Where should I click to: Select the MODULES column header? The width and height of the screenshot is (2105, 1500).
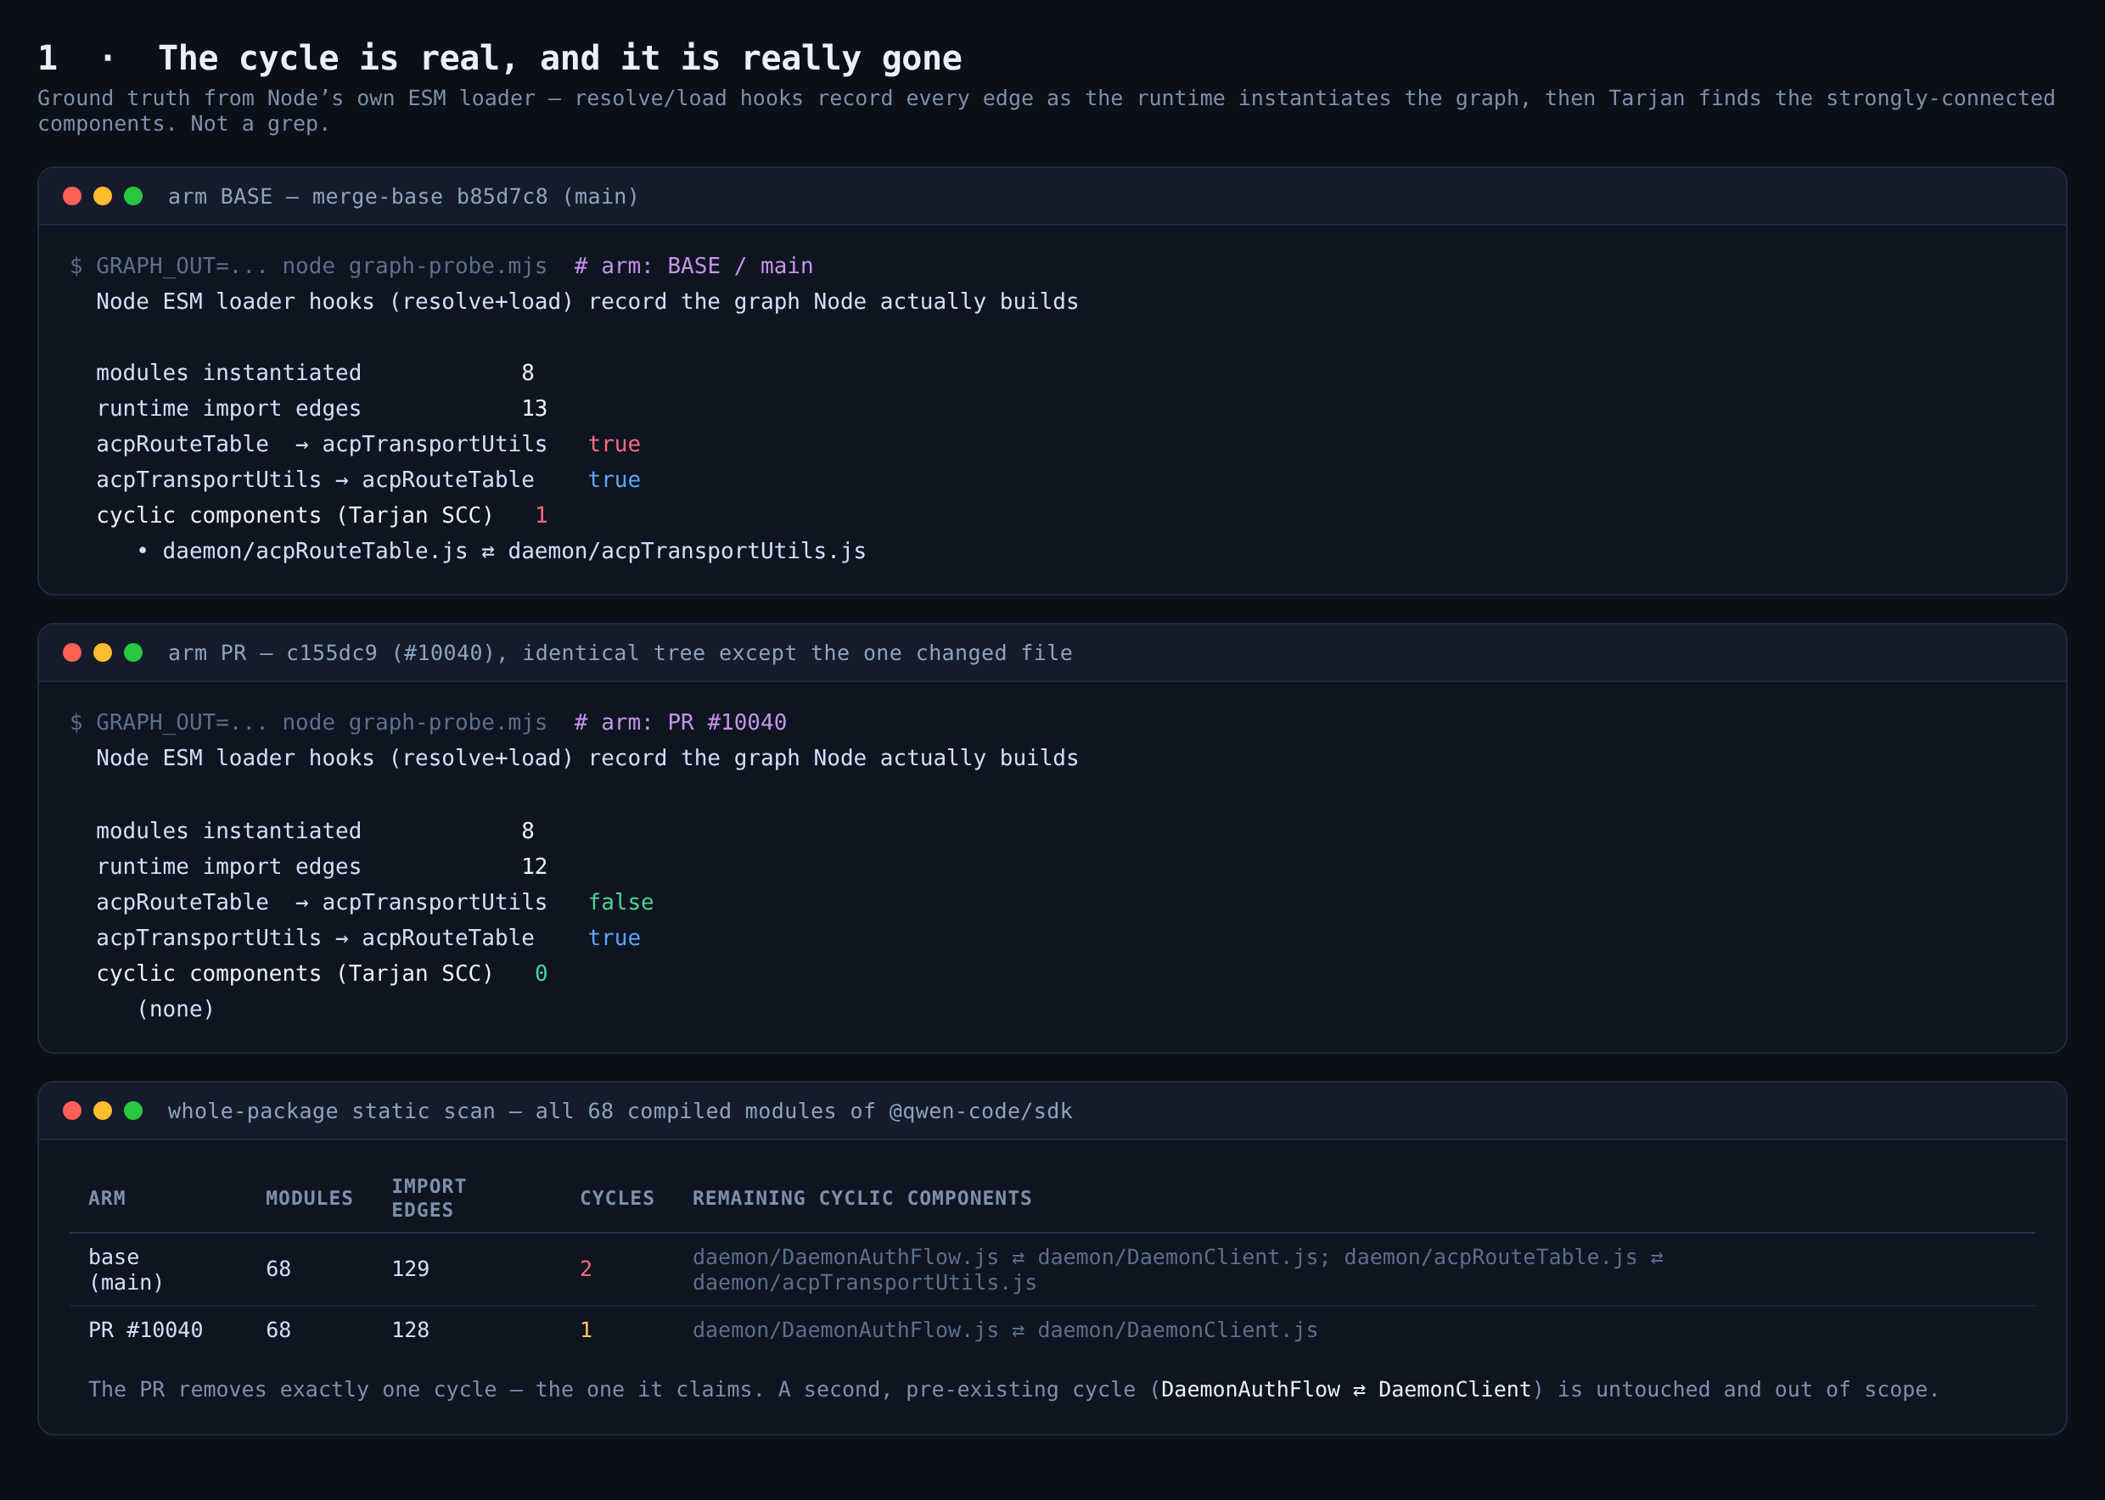coord(310,1198)
